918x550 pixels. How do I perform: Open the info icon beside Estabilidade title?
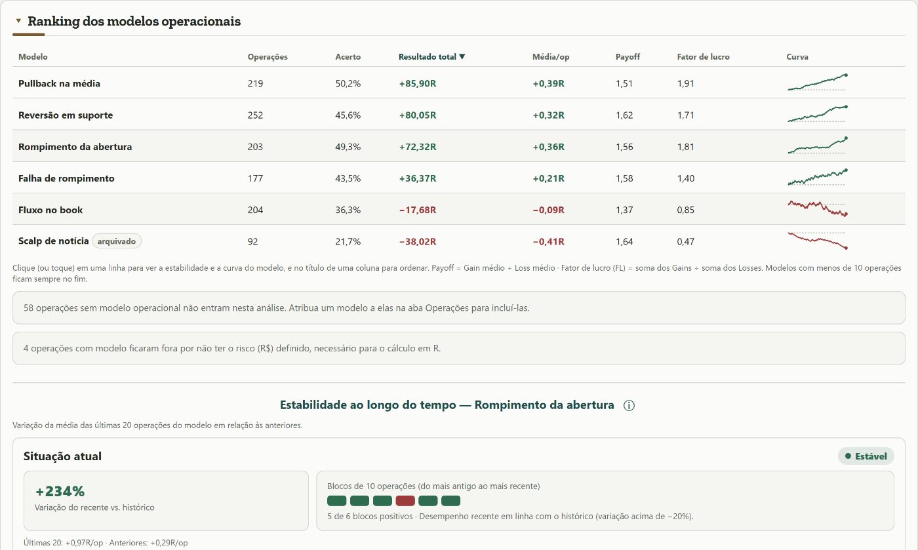point(629,405)
